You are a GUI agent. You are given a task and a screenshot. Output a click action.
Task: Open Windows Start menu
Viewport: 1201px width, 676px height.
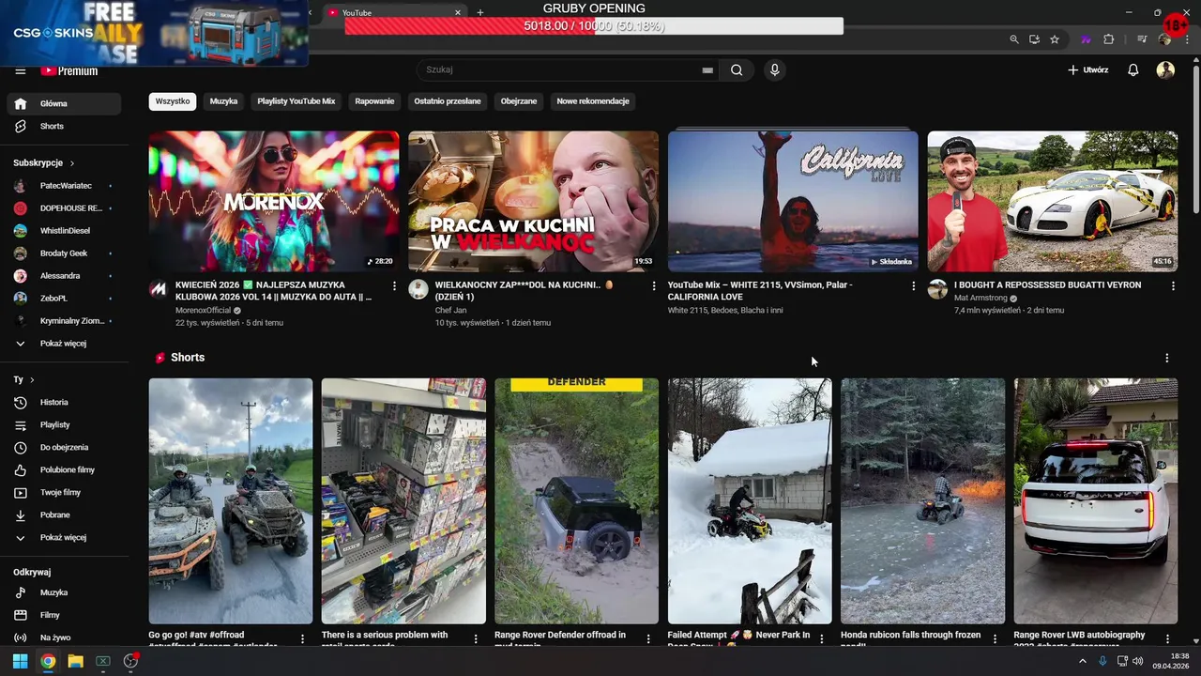click(20, 661)
